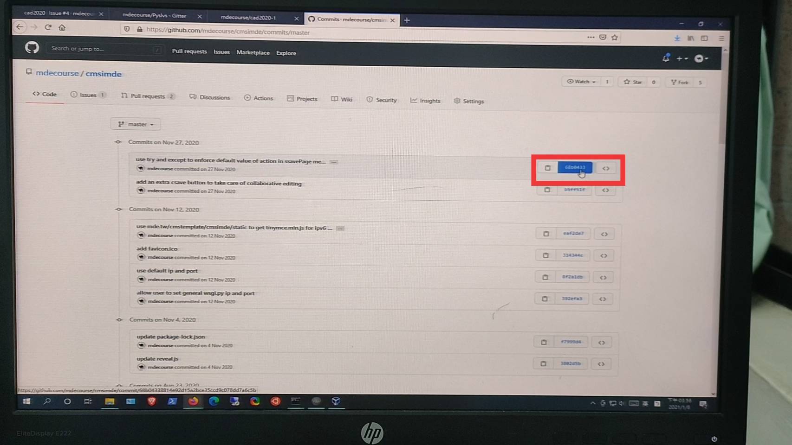Browse repository at commit b5ff51f
This screenshot has height=445, width=792.
(605, 190)
